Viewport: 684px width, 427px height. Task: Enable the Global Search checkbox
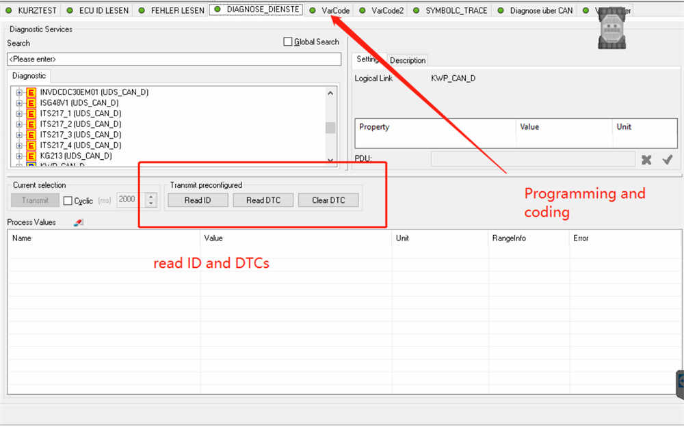(288, 42)
